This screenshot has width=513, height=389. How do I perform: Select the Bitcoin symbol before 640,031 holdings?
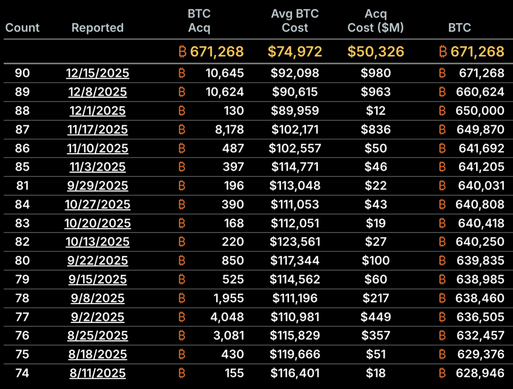pyautogui.click(x=443, y=186)
